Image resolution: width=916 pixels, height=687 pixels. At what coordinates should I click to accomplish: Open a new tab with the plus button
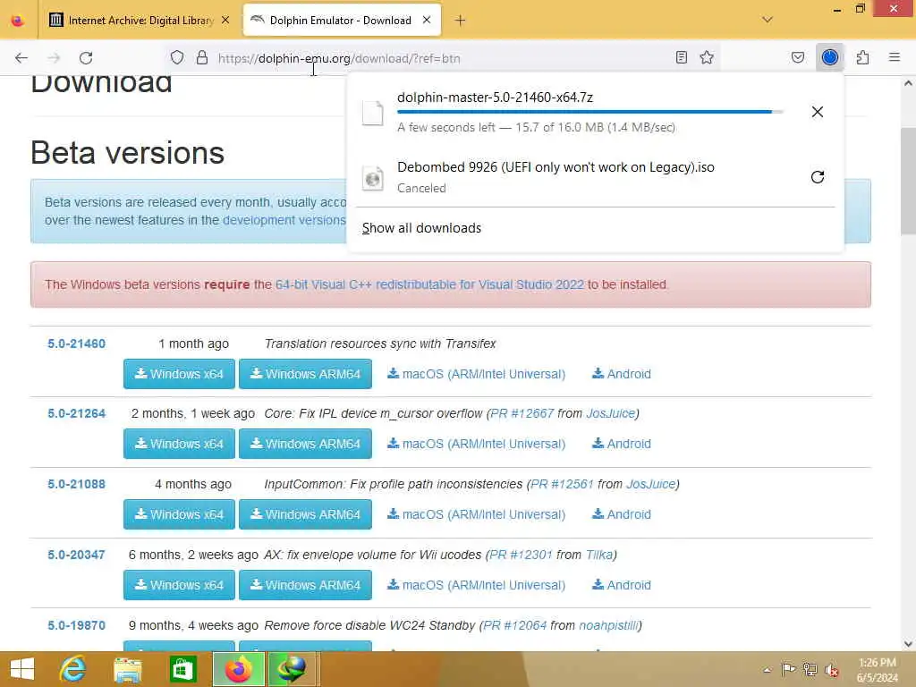[461, 21]
